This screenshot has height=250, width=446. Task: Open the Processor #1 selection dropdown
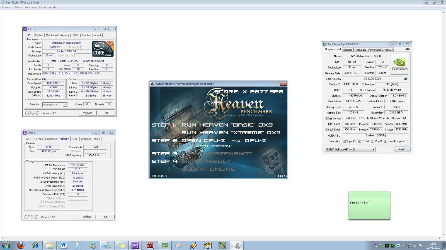coord(55,105)
